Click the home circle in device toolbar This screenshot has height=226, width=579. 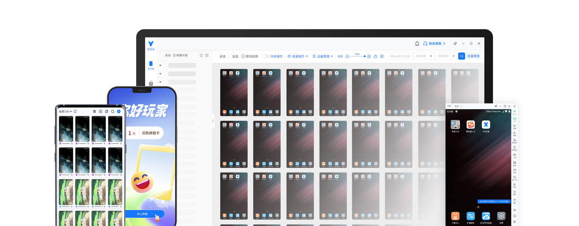(515, 216)
